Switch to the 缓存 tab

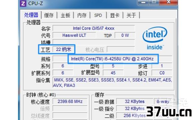(49, 15)
